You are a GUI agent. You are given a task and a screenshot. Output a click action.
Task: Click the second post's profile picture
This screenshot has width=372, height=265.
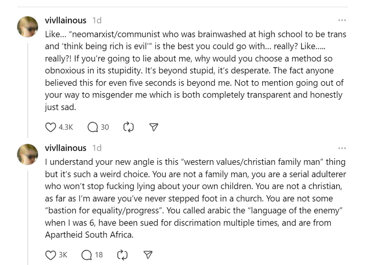pos(28,155)
